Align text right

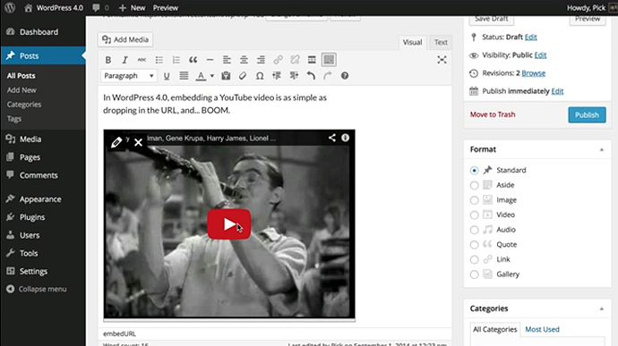click(261, 60)
